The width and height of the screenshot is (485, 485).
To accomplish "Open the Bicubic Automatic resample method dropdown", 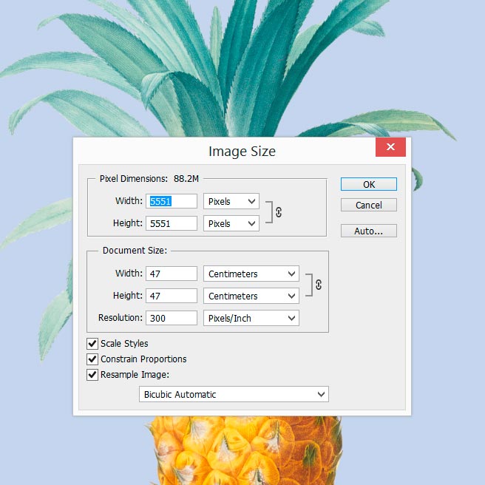I will click(x=234, y=394).
